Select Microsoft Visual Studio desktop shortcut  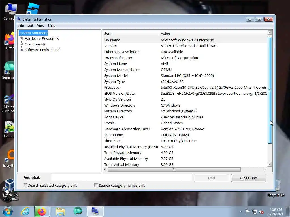point(8,103)
